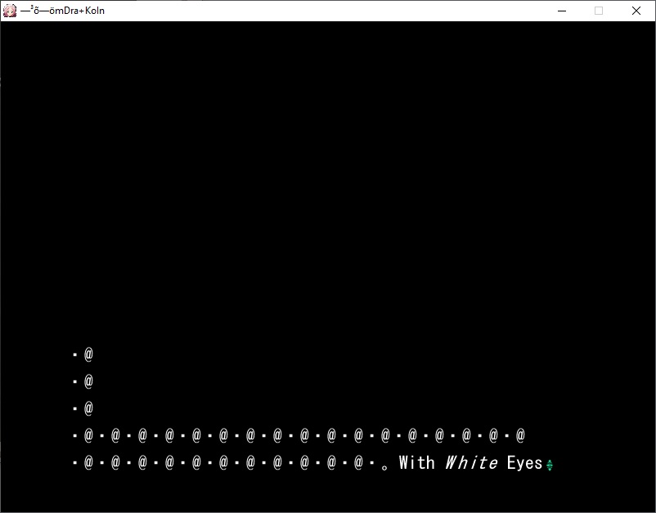Click the first "@" of the bottom line
Viewport: 656px width, 513px height.
coord(88,463)
